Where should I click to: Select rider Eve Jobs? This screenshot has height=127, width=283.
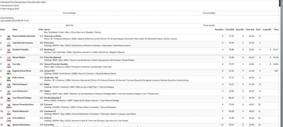coord(16,64)
